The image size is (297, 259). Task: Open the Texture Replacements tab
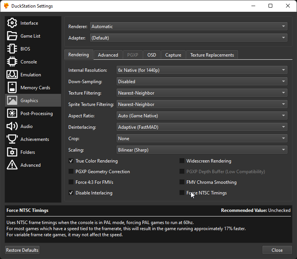tap(212, 55)
